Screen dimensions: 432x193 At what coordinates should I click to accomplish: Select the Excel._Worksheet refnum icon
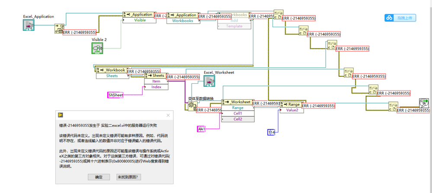(x=209, y=81)
